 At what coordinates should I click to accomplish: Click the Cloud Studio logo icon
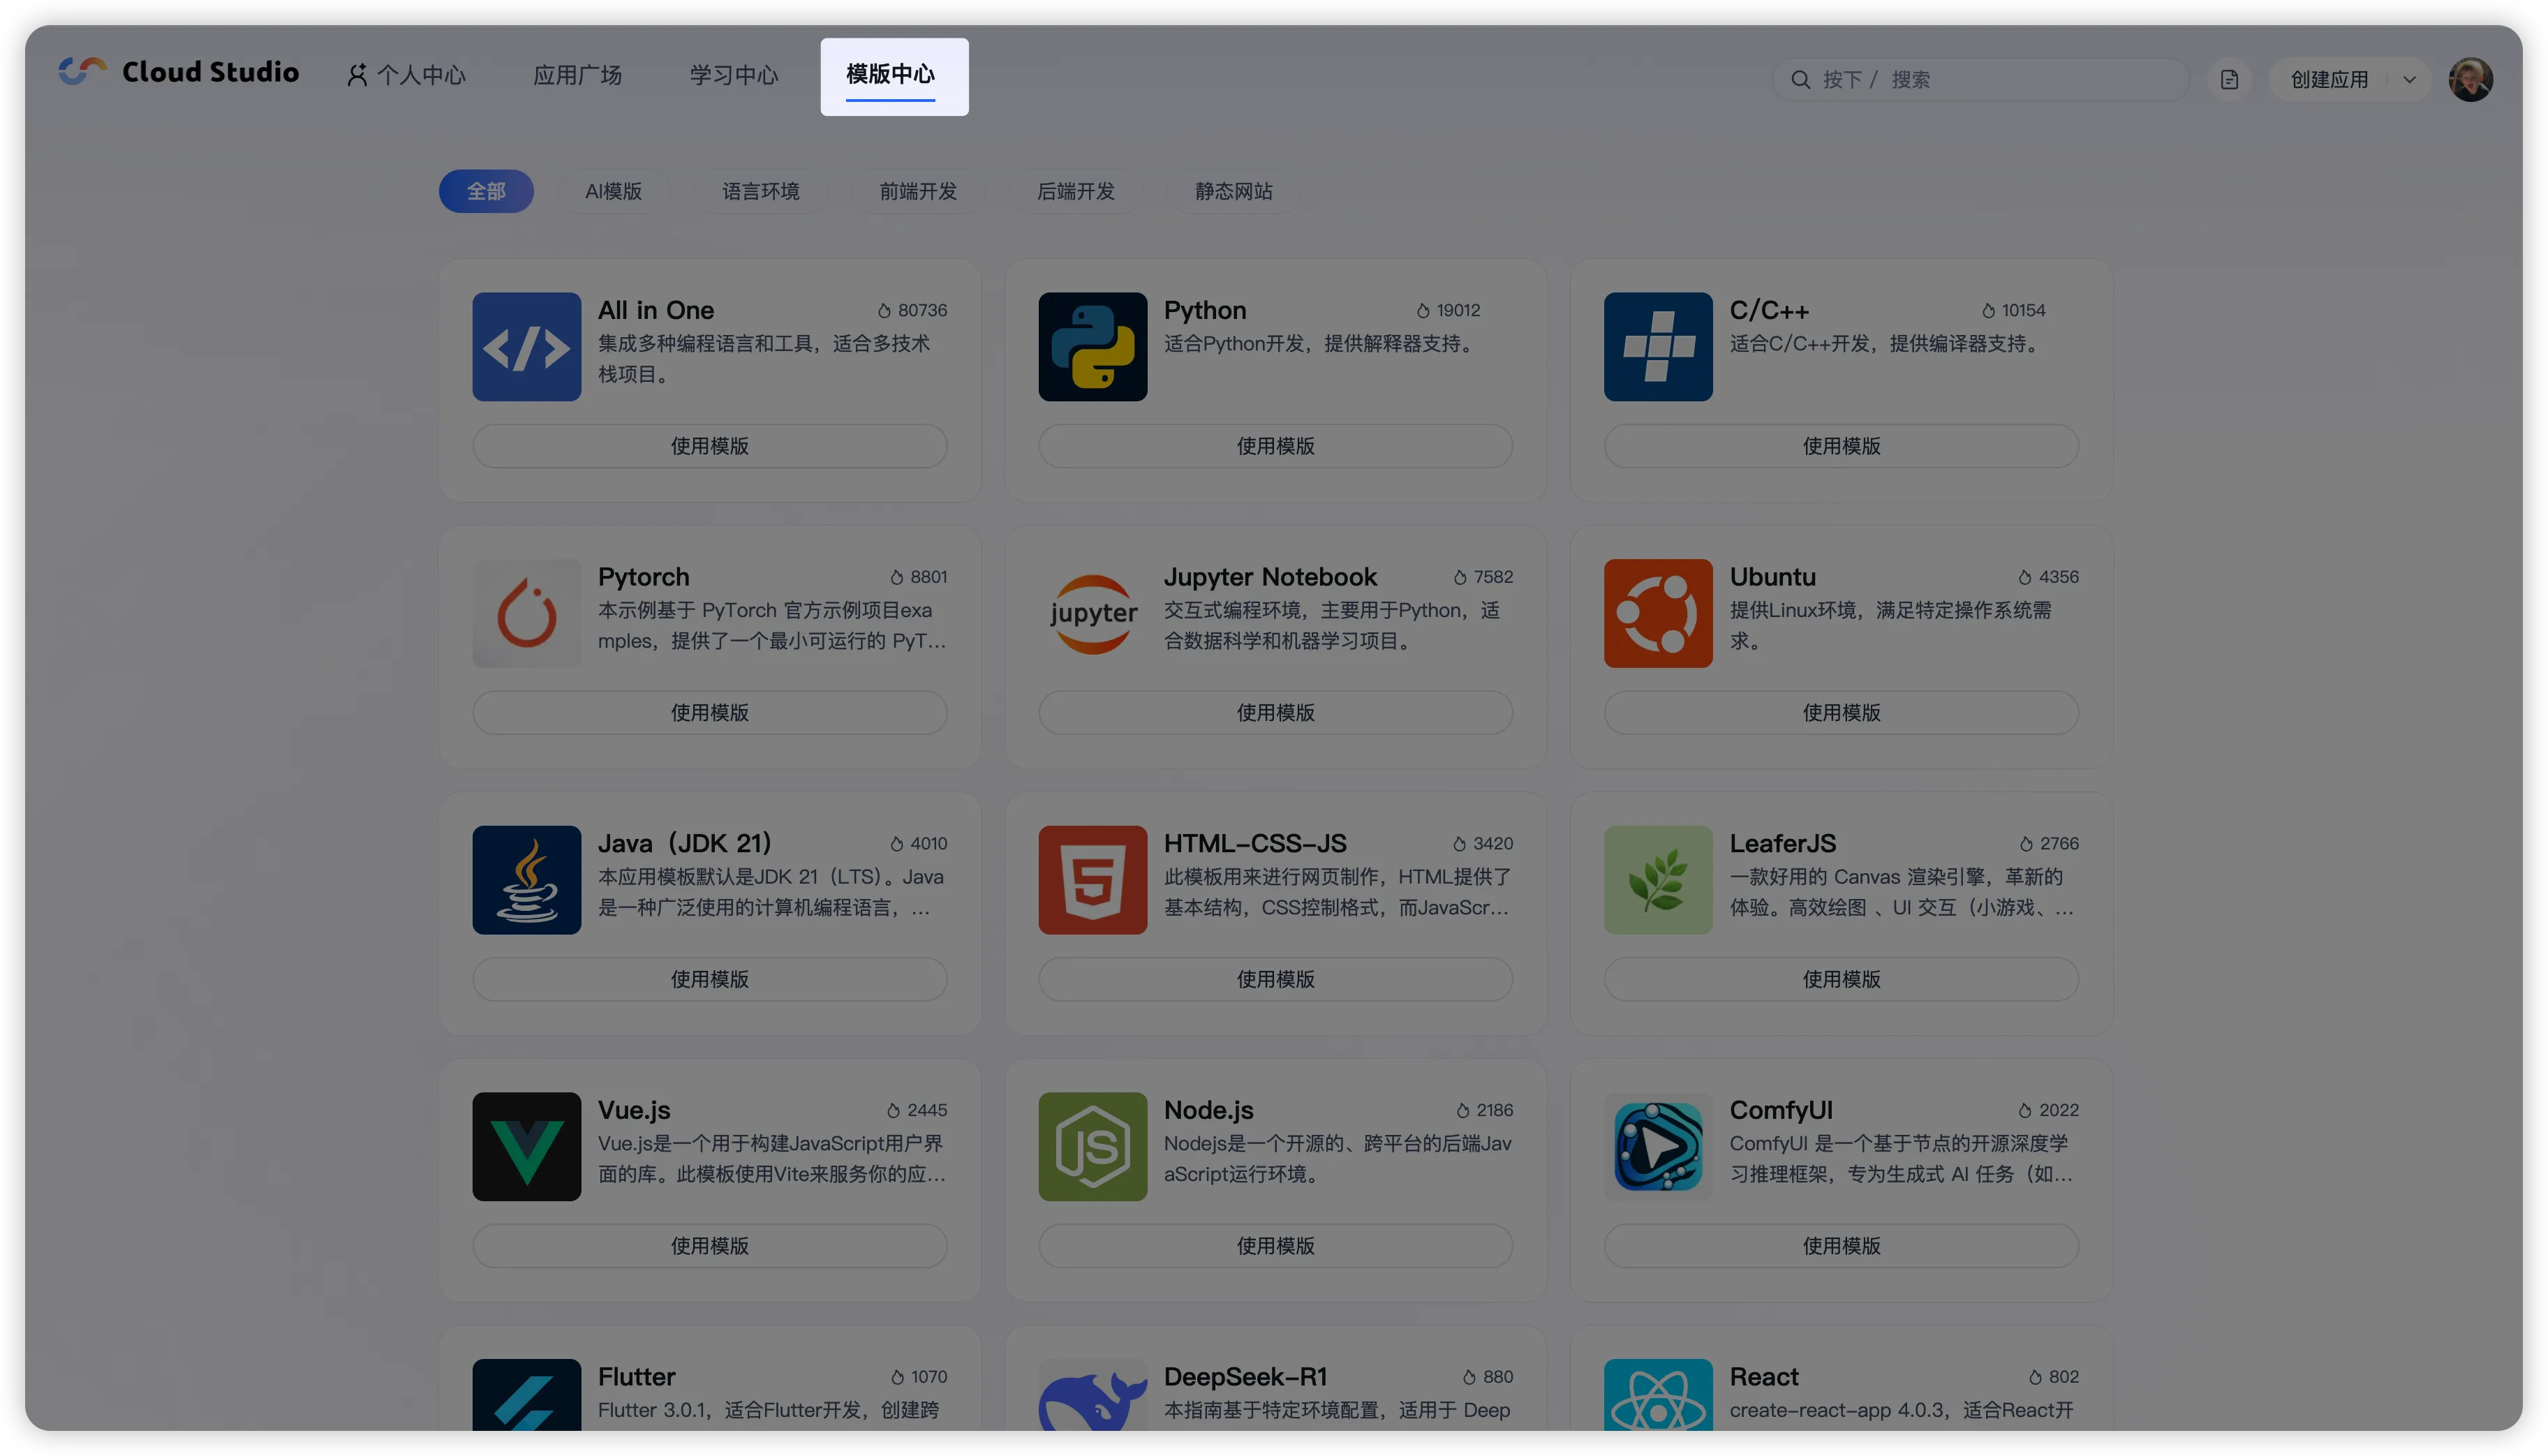click(83, 71)
